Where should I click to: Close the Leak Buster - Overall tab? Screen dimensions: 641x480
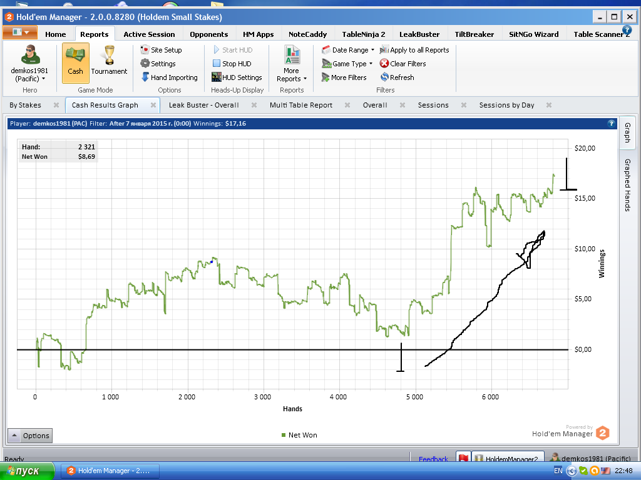coord(254,105)
